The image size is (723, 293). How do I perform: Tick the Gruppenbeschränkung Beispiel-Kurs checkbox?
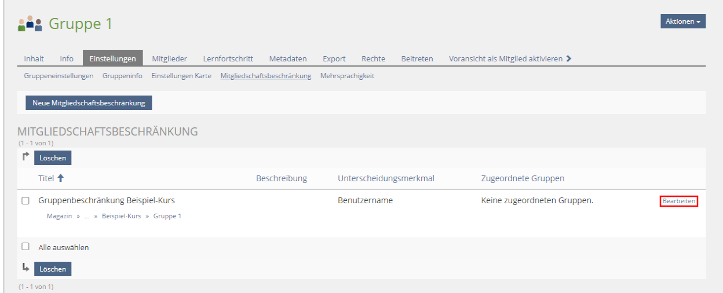point(25,201)
